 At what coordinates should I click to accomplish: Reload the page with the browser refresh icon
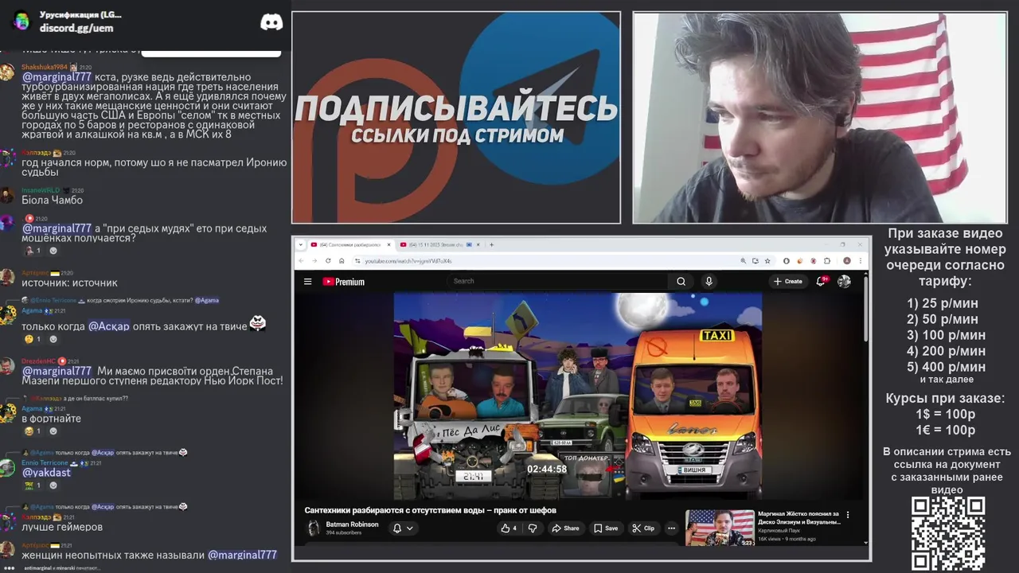[328, 261]
